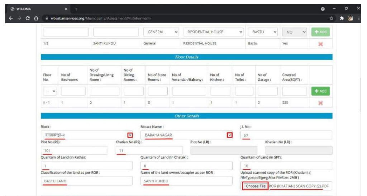The width and height of the screenshot is (367, 196).
Task: Open the browser home page
Action: coord(36,18)
